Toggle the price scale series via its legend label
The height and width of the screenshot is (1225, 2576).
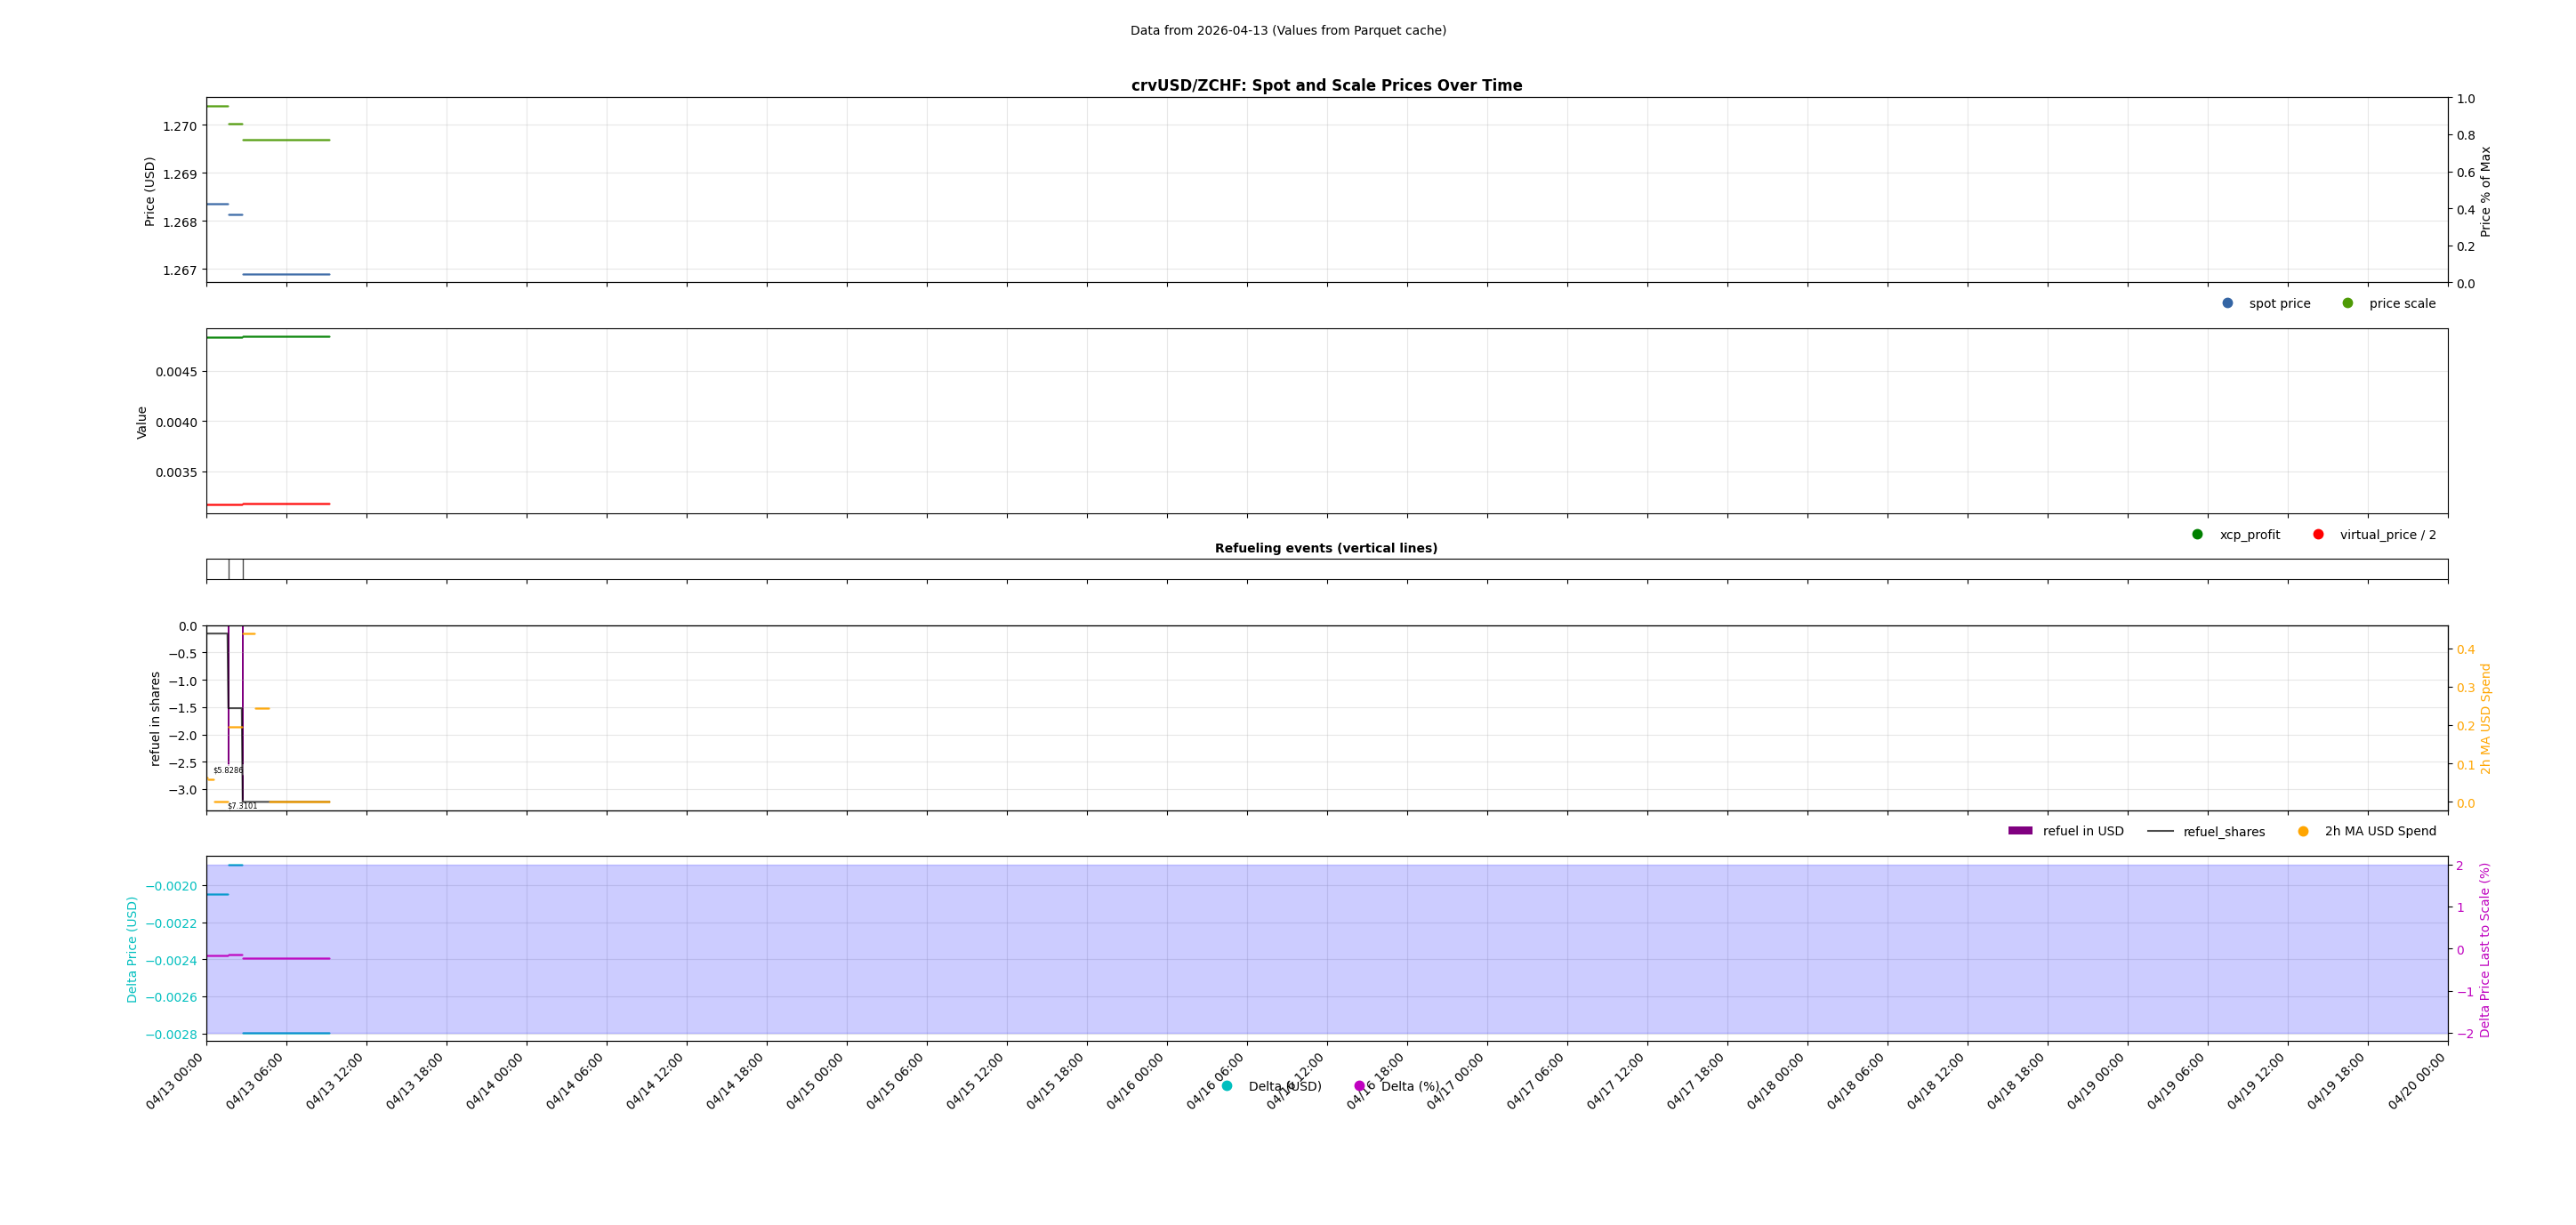pyautogui.click(x=2404, y=303)
